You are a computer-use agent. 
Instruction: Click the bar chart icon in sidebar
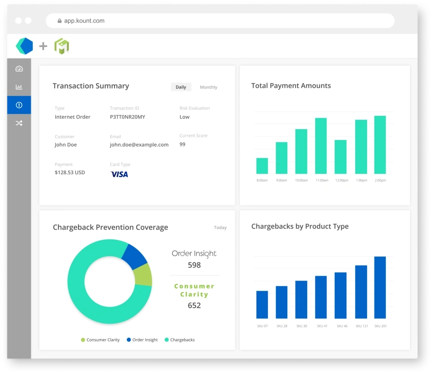click(x=19, y=87)
